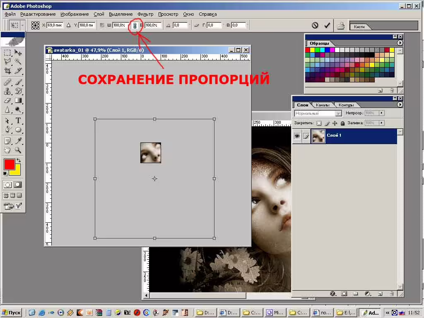Screen dimensions: 424x318
Task: Open the Непрозр. opacity slider arrow
Action: click(x=381, y=113)
